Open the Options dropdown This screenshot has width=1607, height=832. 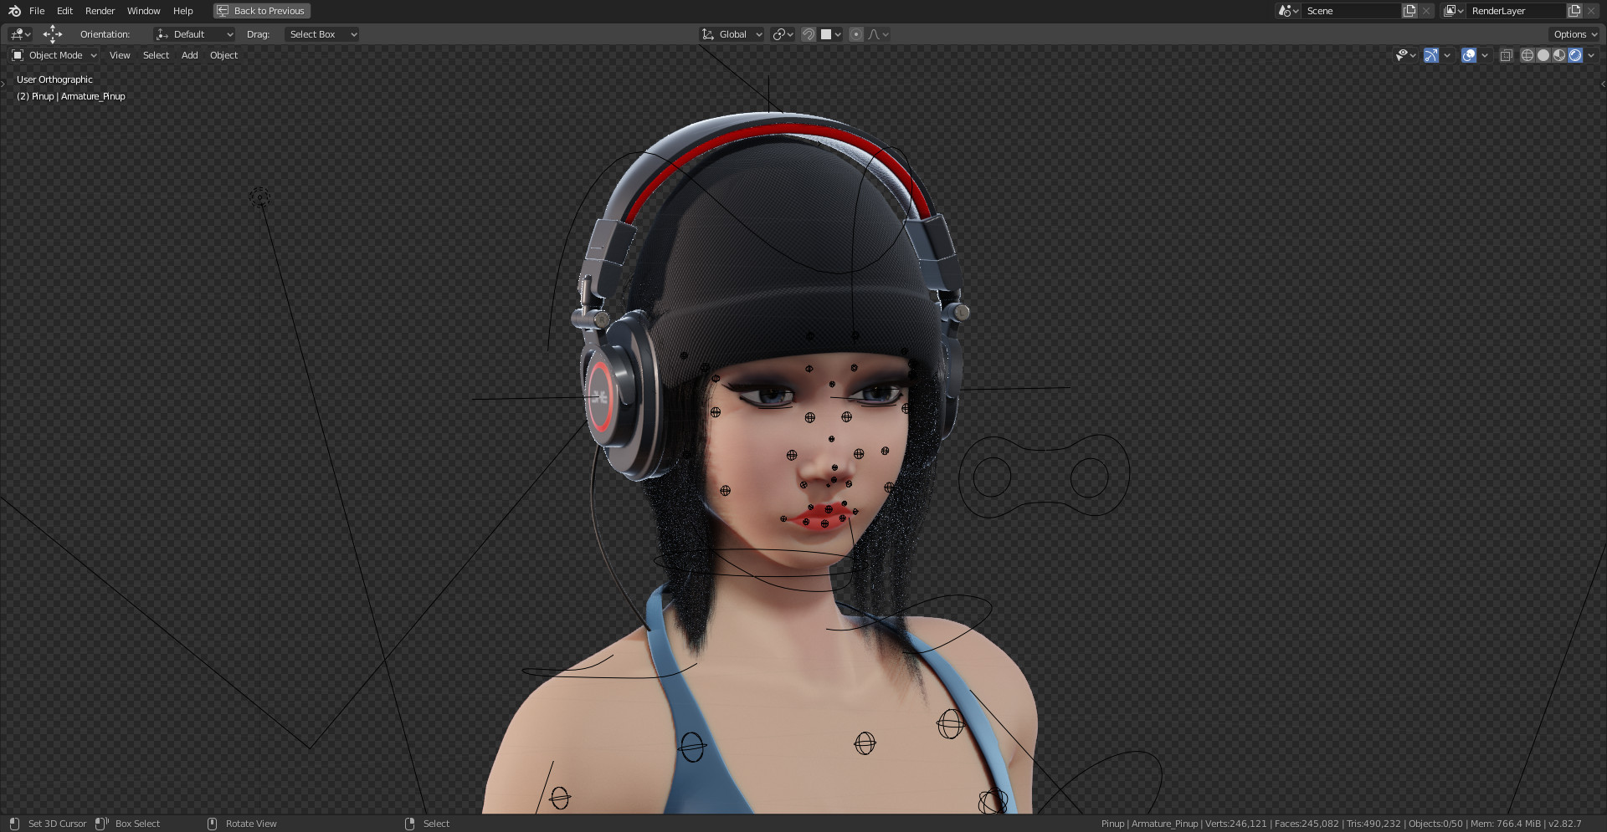pos(1574,34)
